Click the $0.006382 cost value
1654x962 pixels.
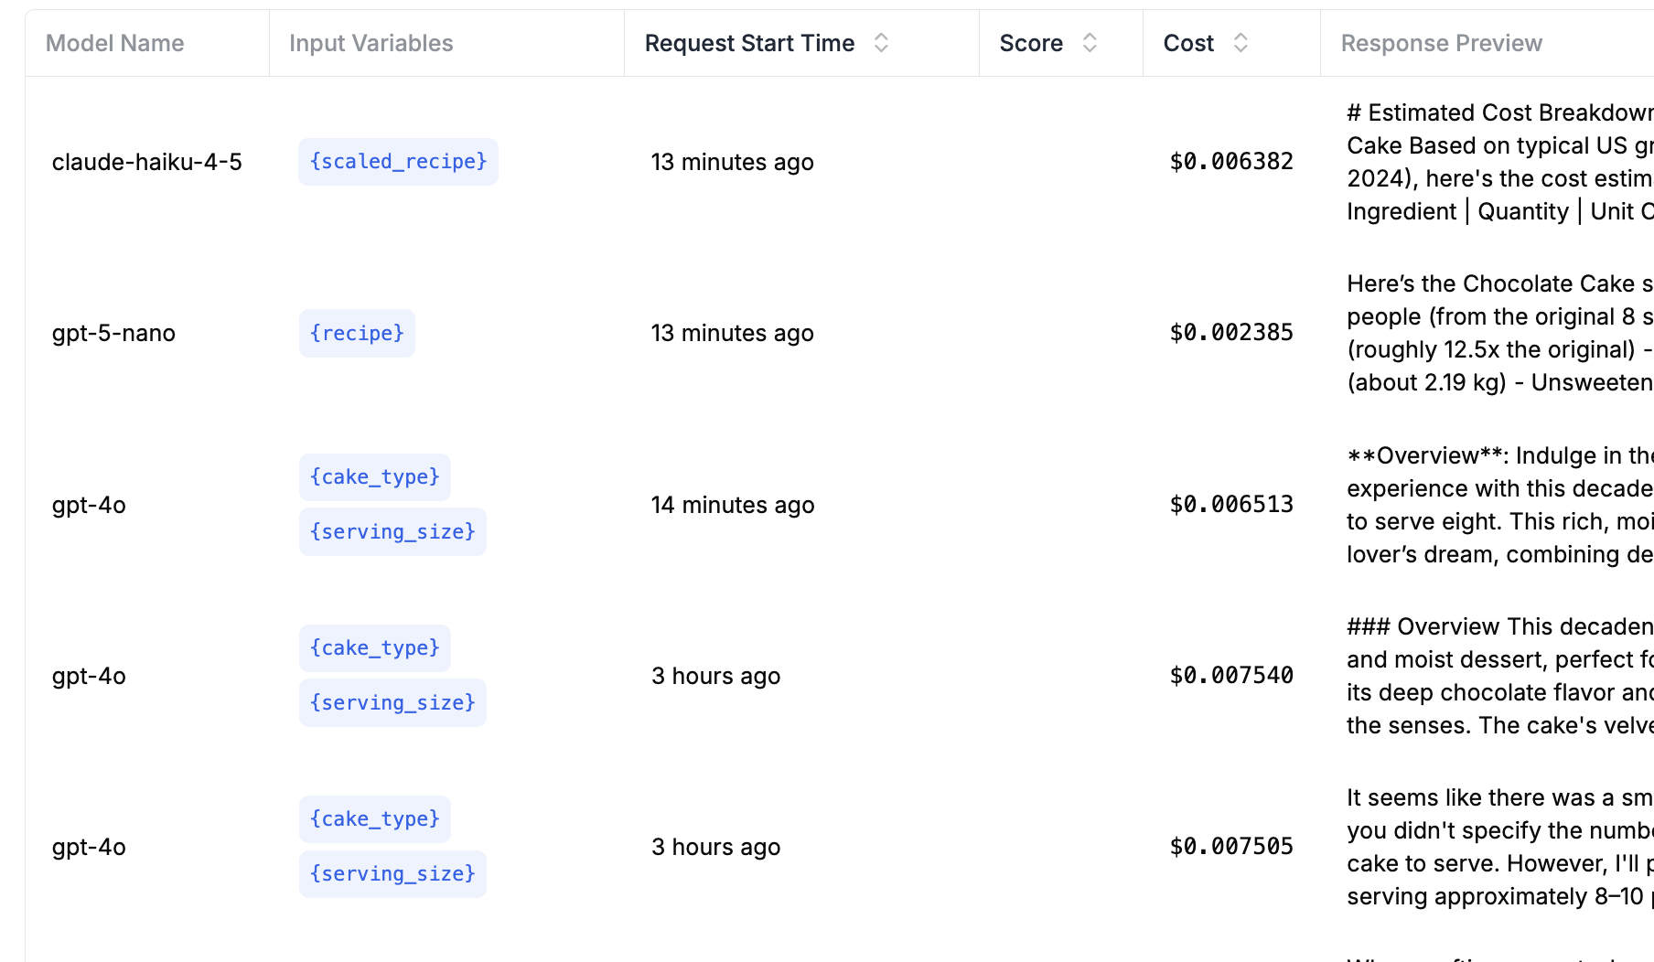pyautogui.click(x=1230, y=161)
